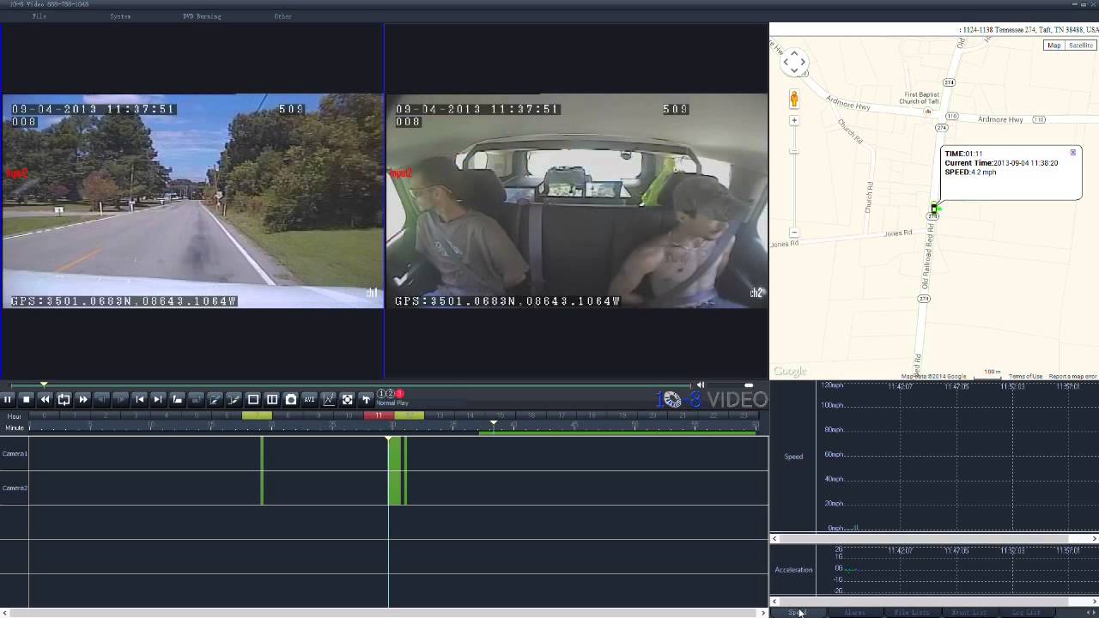Click the vehicle marker on map
The width and height of the screenshot is (1099, 618).
coord(934,209)
